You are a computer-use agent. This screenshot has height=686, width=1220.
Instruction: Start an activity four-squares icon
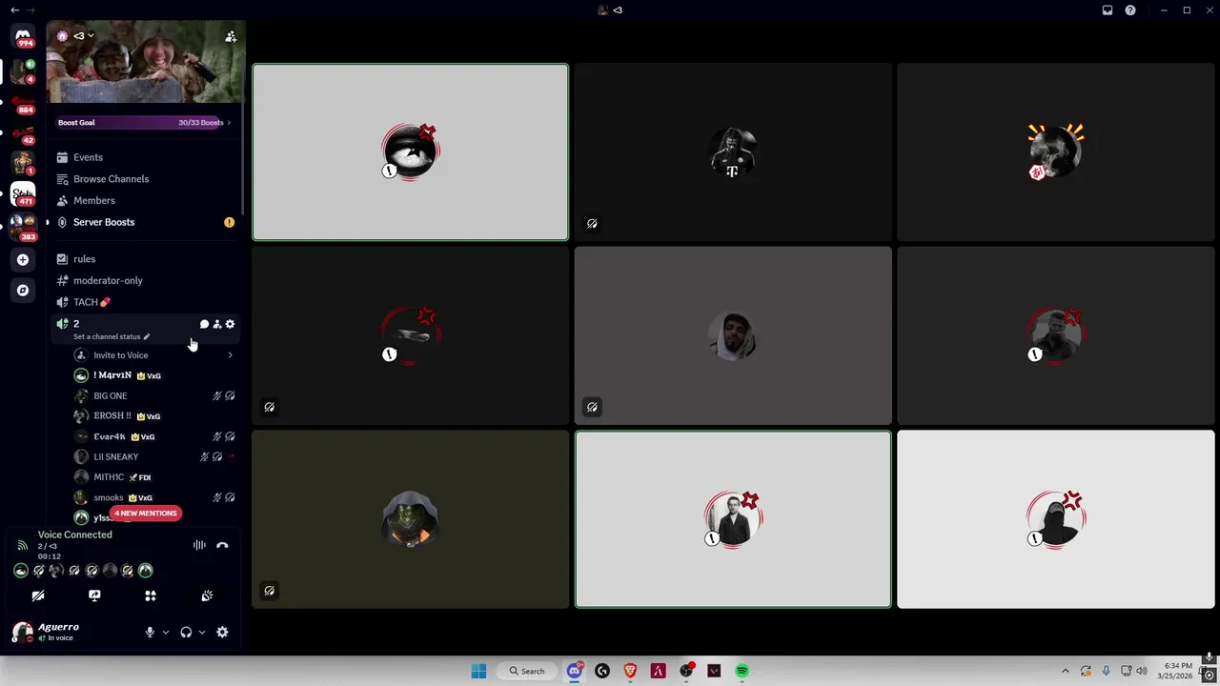tap(151, 595)
